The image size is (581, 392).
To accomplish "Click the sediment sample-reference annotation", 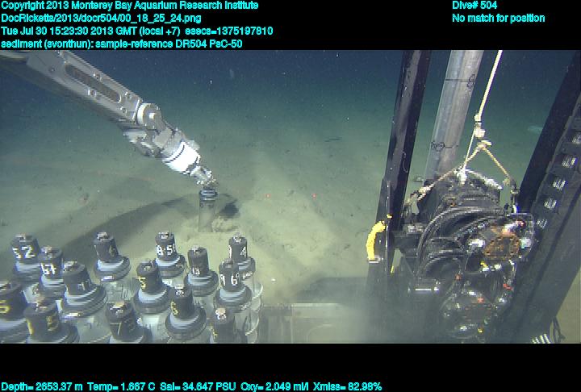I will point(121,44).
